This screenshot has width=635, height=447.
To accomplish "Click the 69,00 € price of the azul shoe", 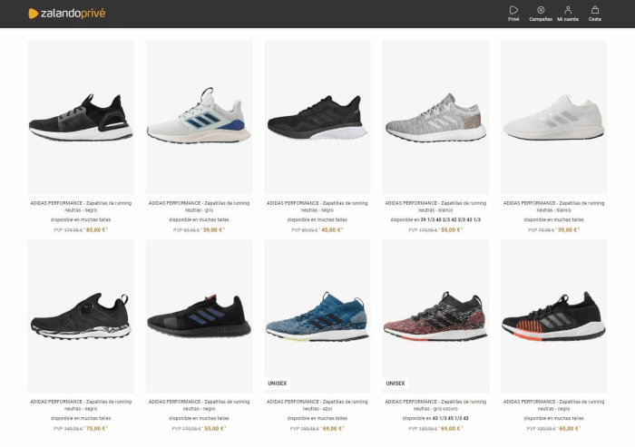I will (333, 428).
